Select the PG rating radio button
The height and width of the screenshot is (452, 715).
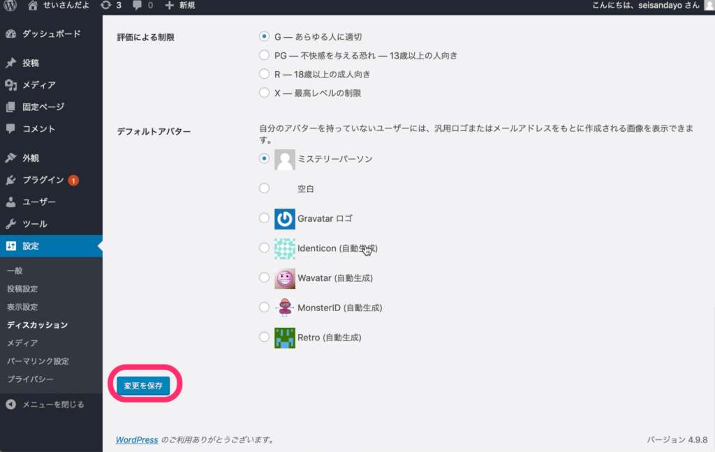tap(264, 55)
